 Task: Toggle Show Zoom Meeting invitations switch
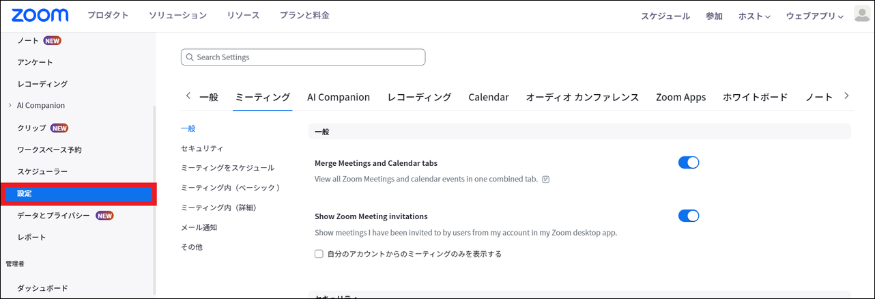[689, 216]
